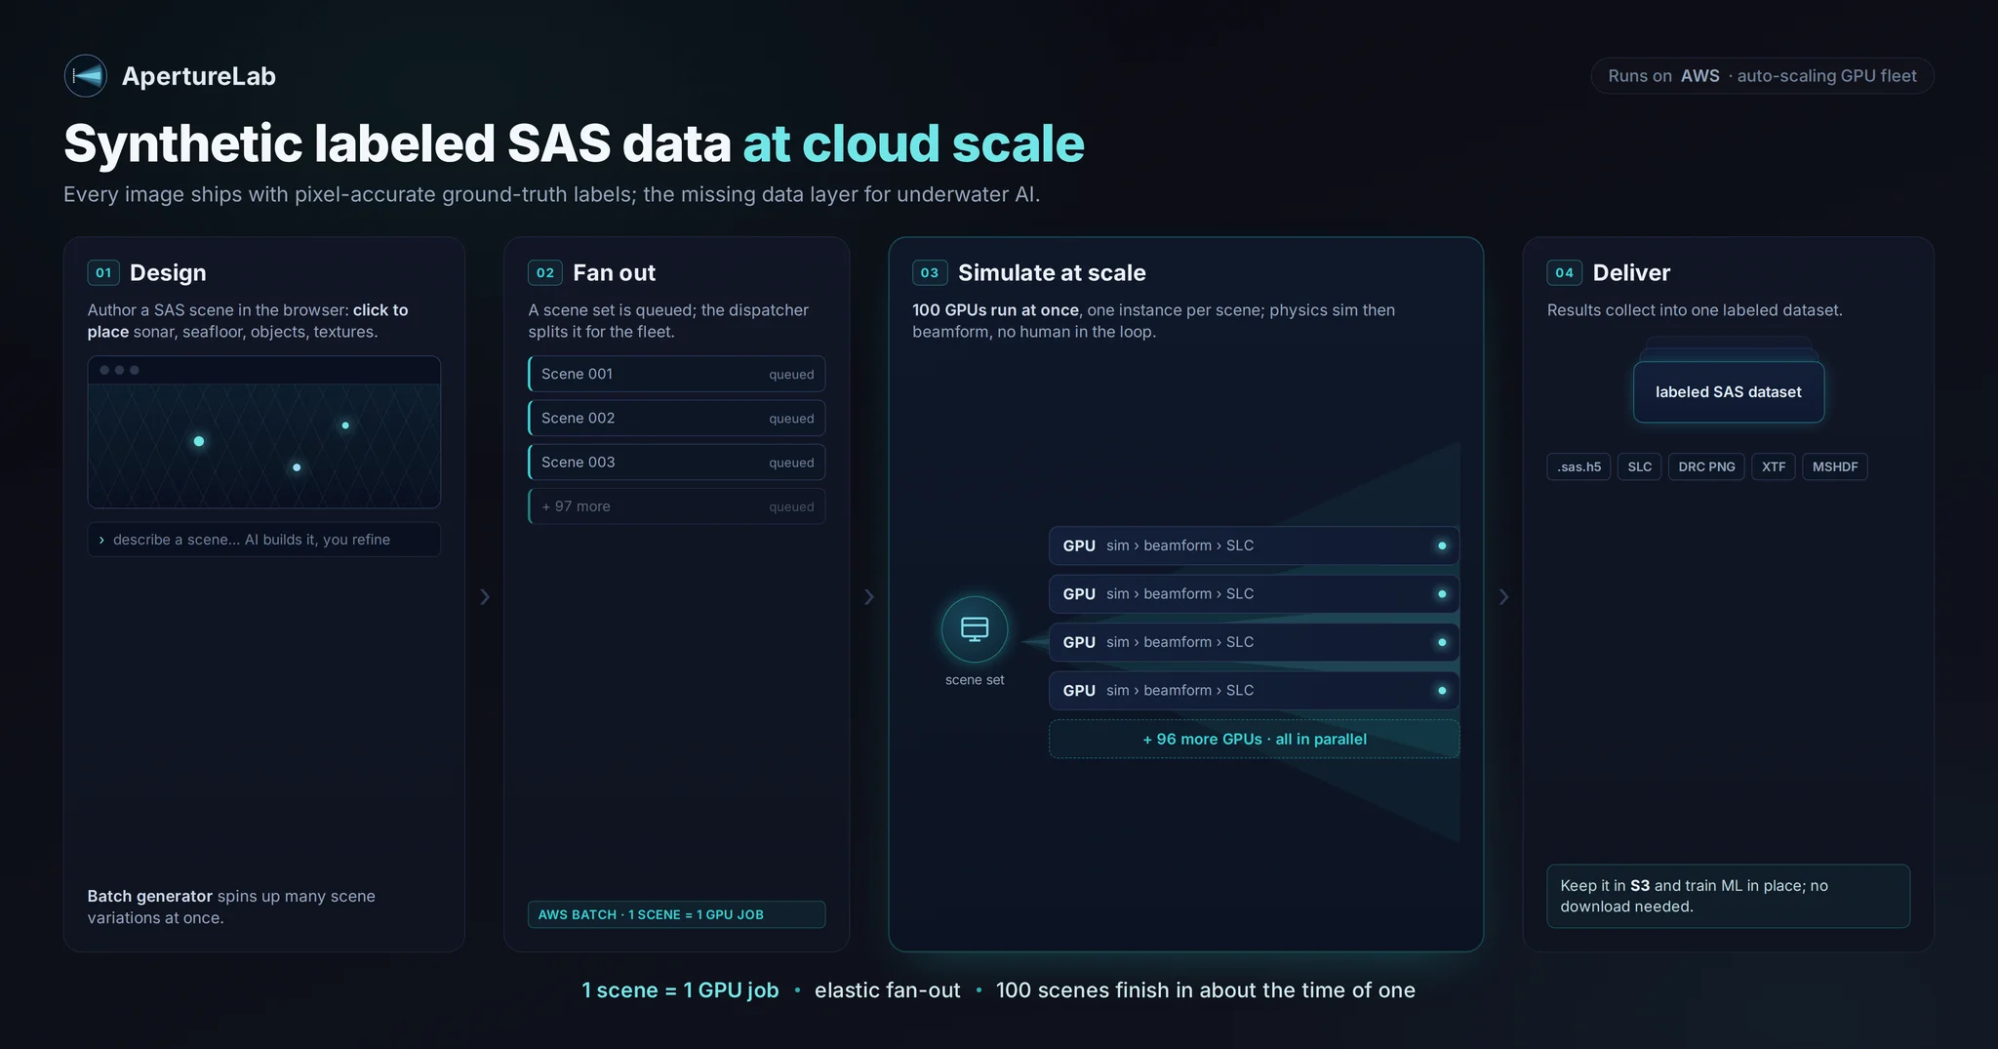1998x1049 pixels.
Task: Click the ApertureLab logo icon
Action: pos(86,76)
